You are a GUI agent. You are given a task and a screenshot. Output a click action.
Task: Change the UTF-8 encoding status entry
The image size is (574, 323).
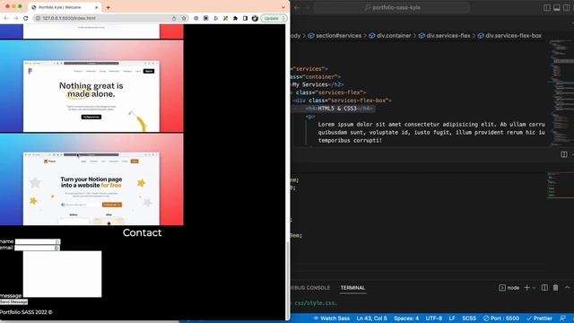tap(434, 319)
